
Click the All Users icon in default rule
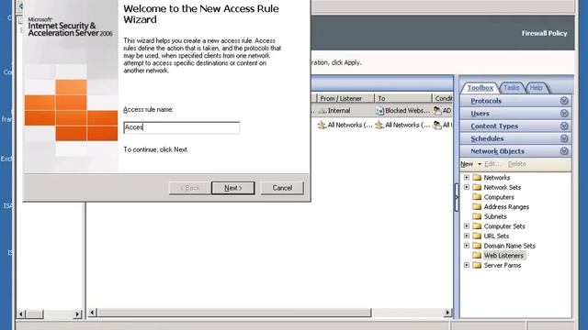click(437, 125)
